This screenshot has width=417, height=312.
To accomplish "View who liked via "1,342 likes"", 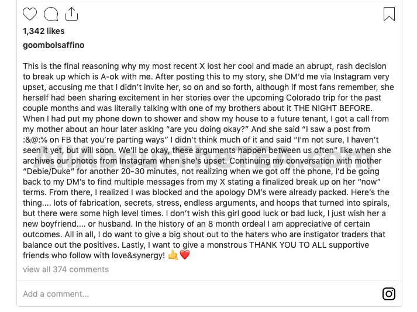I will tap(44, 31).
